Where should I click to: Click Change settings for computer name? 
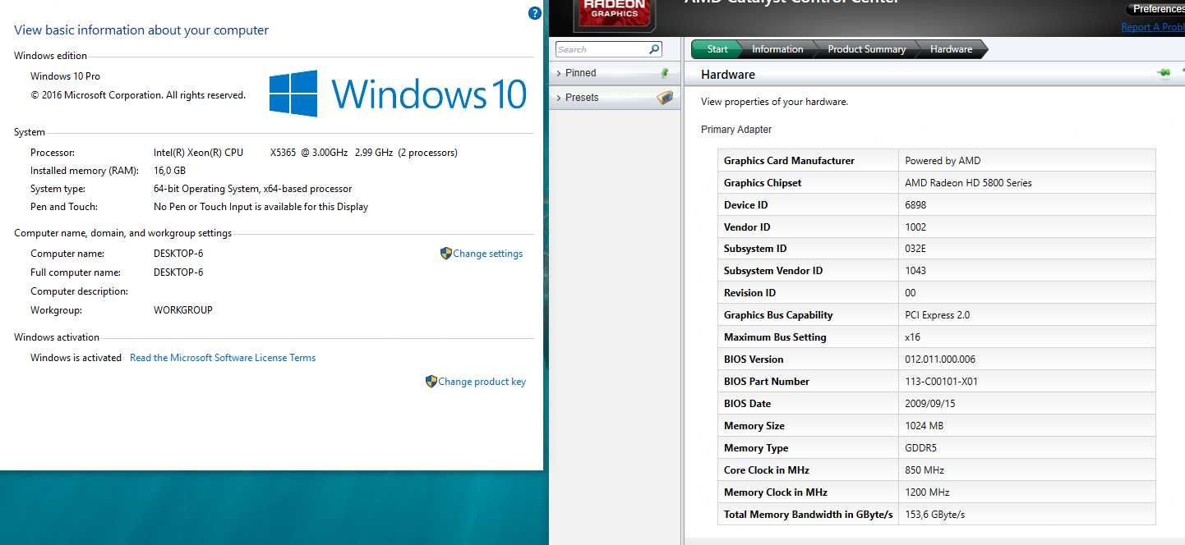[487, 254]
